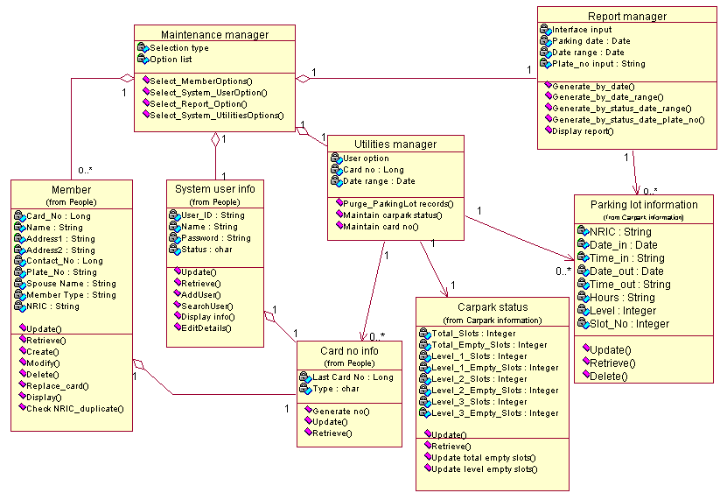Click the attribute icon beside Selection type
The height and width of the screenshot is (493, 720).
(x=143, y=48)
